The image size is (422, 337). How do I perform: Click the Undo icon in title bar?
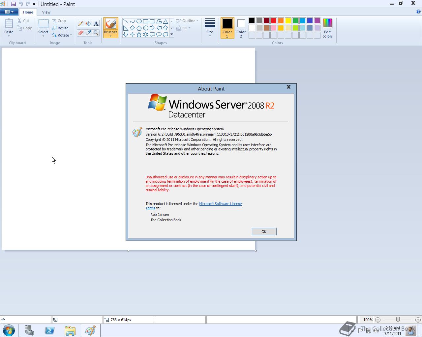(x=21, y=4)
